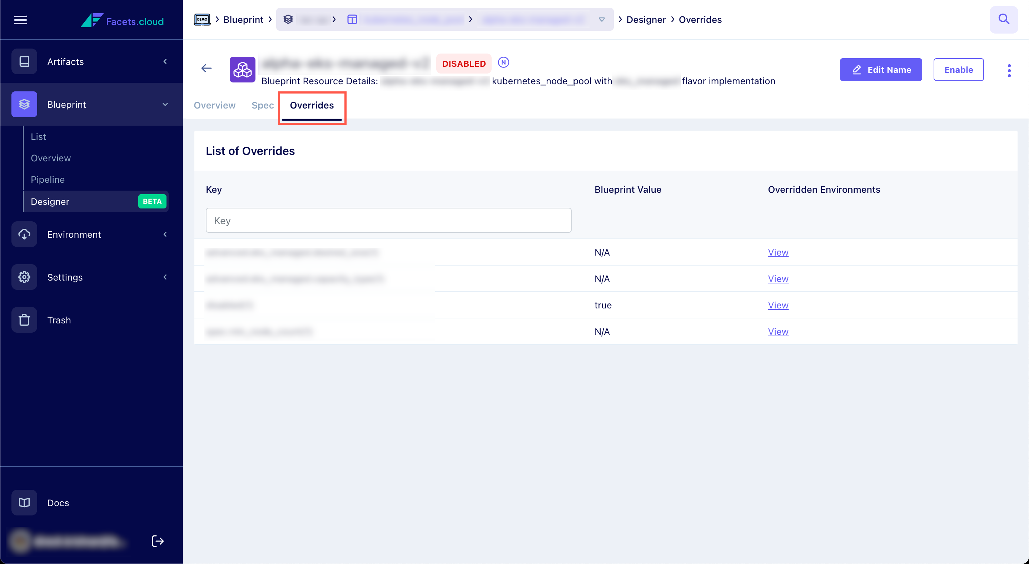Expand the Artifacts sidebar section

pyautogui.click(x=165, y=61)
